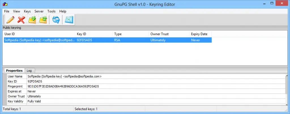Image resolution: width=290 pixels, height=114 pixels.
Task: Open the Help menu
Action: click(63, 11)
